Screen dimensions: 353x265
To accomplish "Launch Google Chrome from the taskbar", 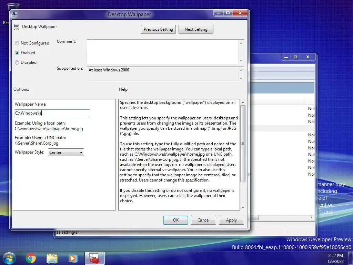I will 31,258.
